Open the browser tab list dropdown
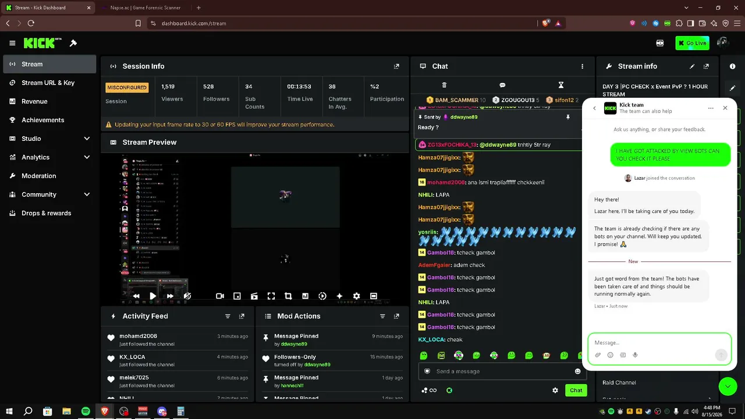The height and width of the screenshot is (419, 745). click(x=686, y=8)
